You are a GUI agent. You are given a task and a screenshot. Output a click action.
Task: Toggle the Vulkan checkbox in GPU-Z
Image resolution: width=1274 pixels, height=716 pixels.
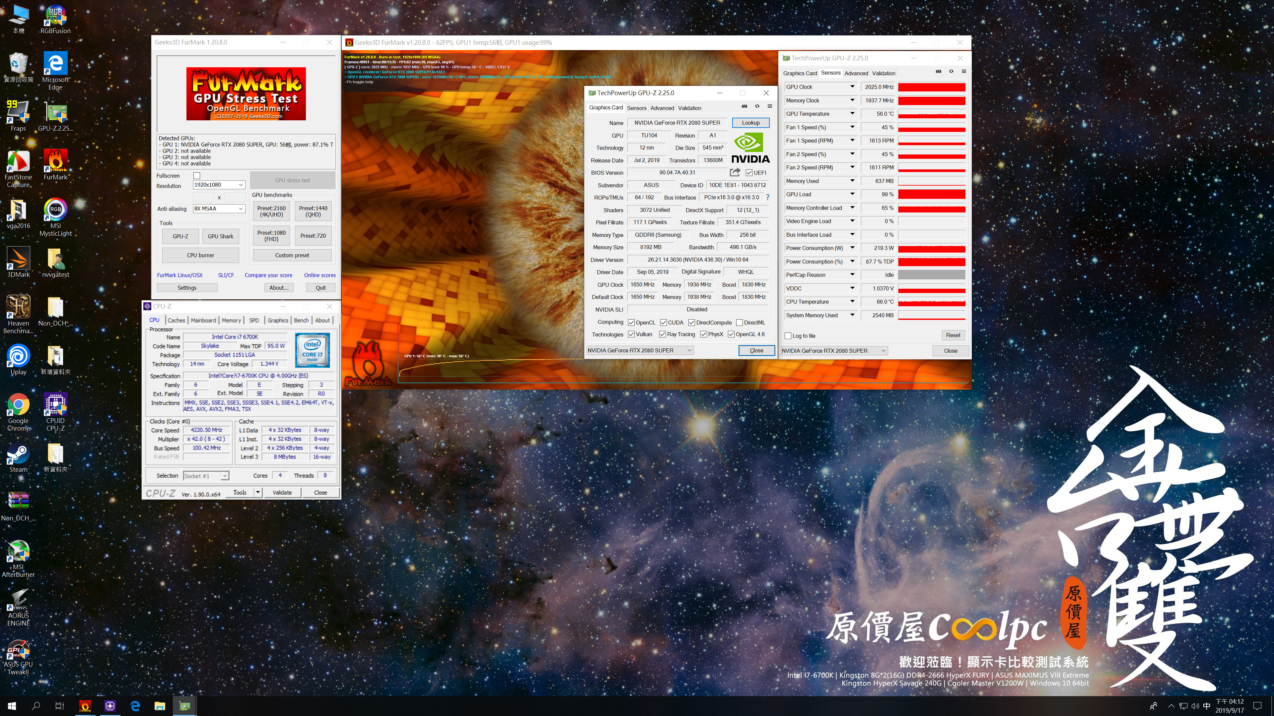(632, 334)
